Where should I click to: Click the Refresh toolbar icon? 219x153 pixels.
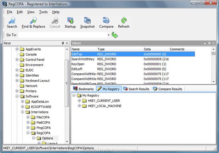click(x=124, y=22)
